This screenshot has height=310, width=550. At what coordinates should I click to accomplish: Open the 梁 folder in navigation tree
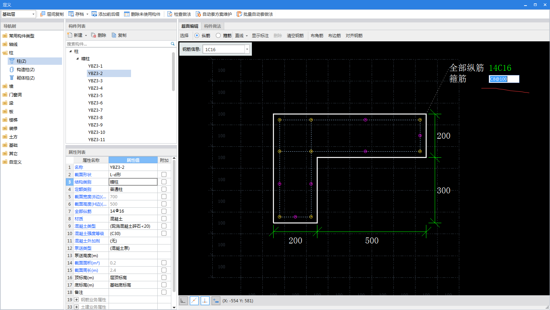(5, 103)
